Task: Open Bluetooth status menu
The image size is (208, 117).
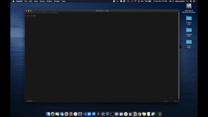Action: click(132, 1)
